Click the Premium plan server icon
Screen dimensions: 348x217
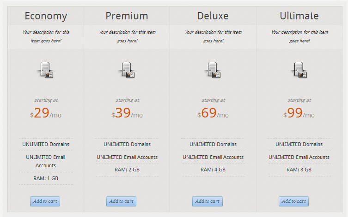tap(127, 70)
